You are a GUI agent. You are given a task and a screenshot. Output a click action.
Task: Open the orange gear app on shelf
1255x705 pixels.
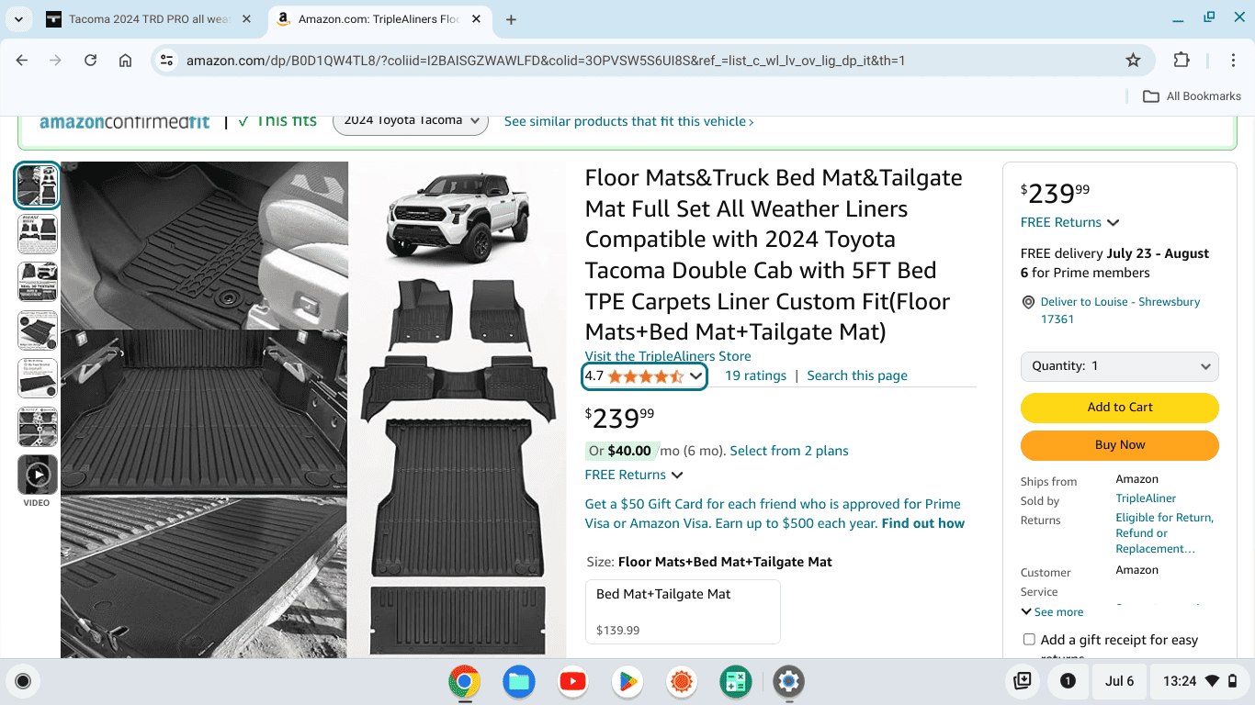pos(681,681)
